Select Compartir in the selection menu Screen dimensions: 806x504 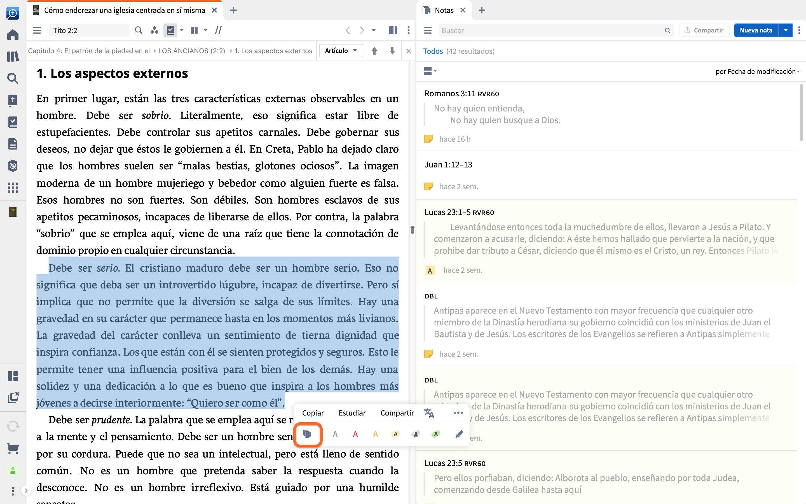tap(397, 413)
